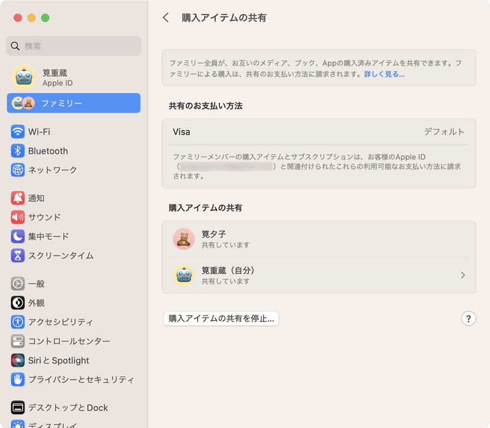Click the green zoom window button
Viewport: 490px width, 428px height.
click(x=45, y=18)
